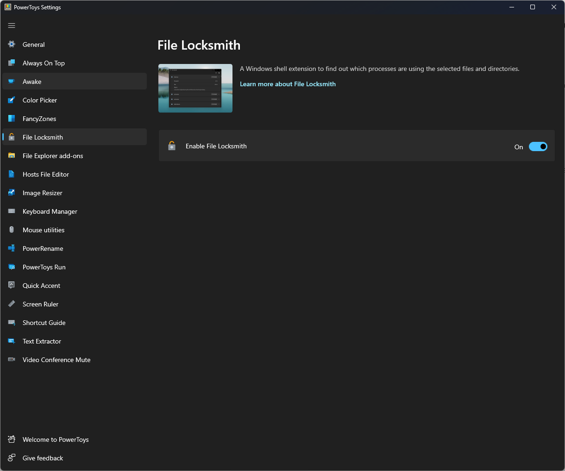Click the padlock icon beside Enable File Locksmith
The width and height of the screenshot is (565, 471).
point(172,146)
